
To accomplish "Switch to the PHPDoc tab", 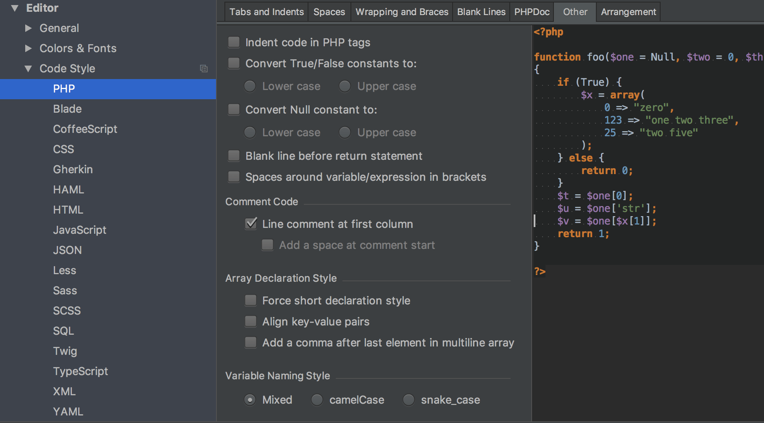I will pos(531,12).
